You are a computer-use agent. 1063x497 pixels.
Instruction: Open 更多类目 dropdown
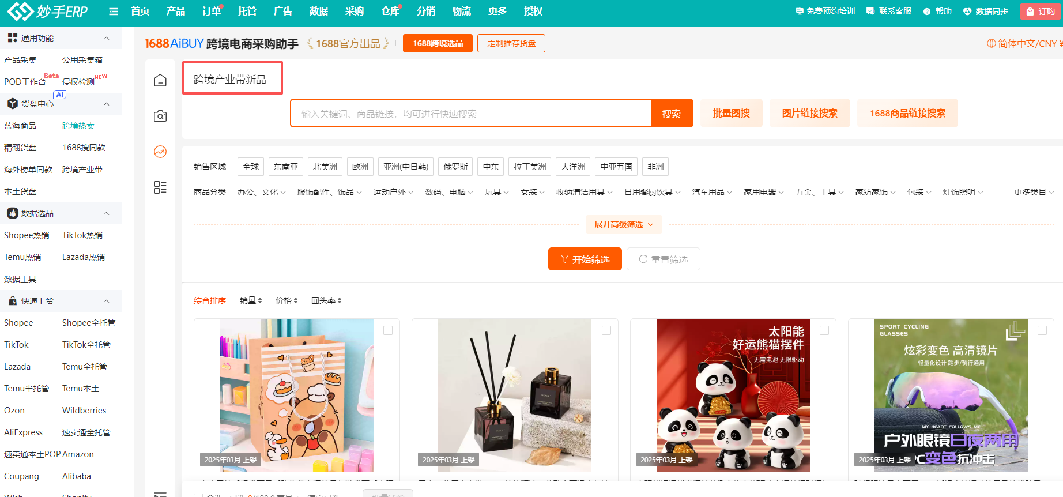pyautogui.click(x=1034, y=192)
